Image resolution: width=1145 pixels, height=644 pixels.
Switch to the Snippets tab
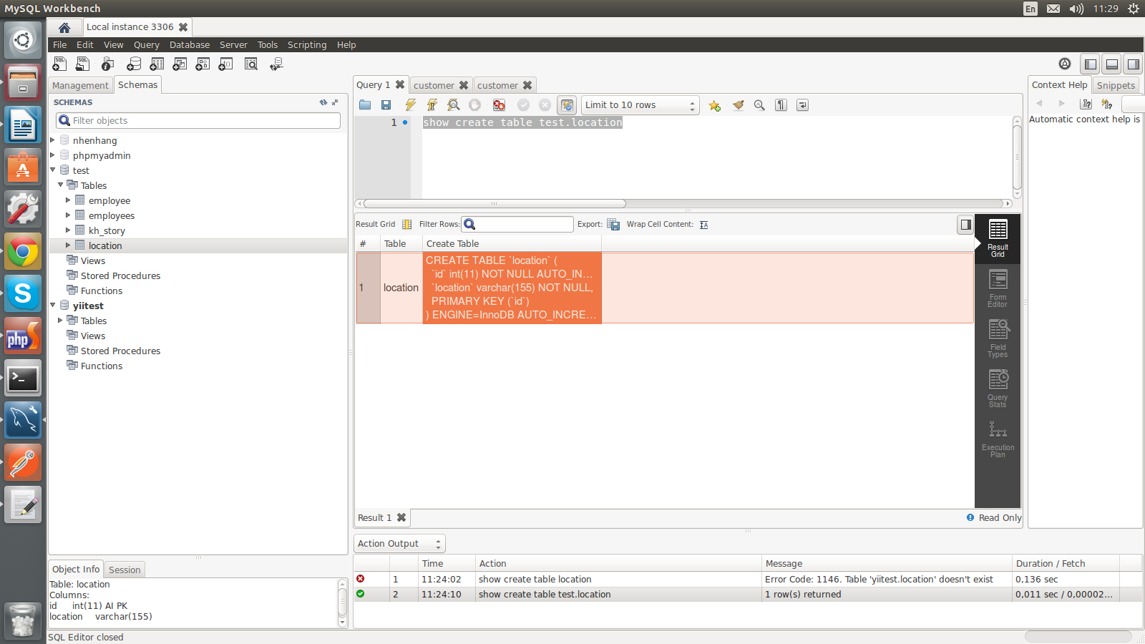coord(1116,85)
